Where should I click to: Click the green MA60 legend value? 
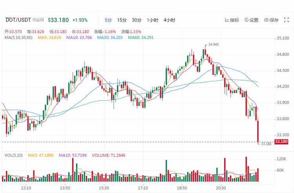click(x=141, y=38)
